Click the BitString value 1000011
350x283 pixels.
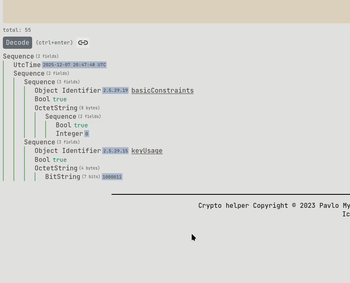tap(112, 177)
